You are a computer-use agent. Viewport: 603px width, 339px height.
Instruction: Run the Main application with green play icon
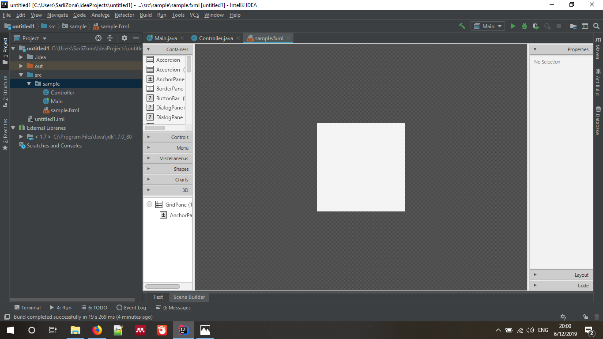coord(513,26)
